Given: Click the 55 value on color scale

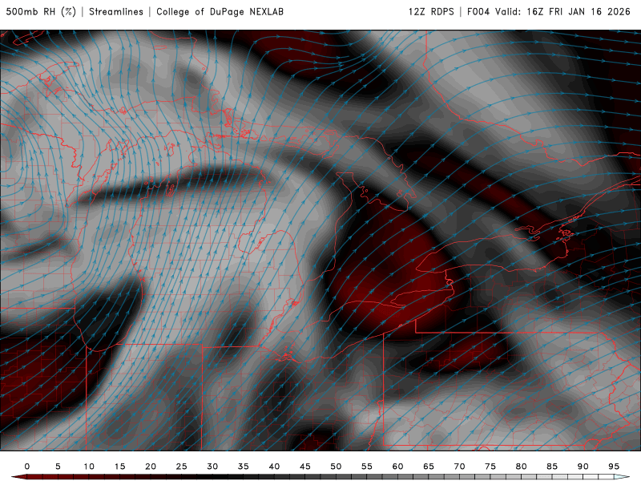Looking at the screenshot, I should pos(367,467).
